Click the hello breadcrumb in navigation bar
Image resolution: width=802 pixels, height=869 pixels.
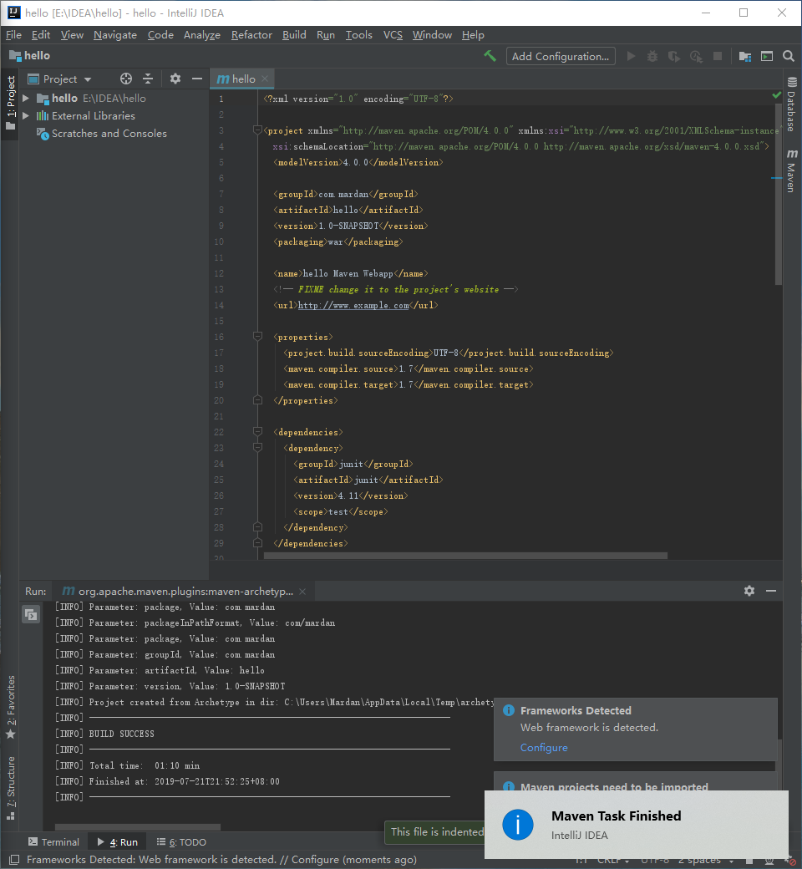pyautogui.click(x=30, y=55)
